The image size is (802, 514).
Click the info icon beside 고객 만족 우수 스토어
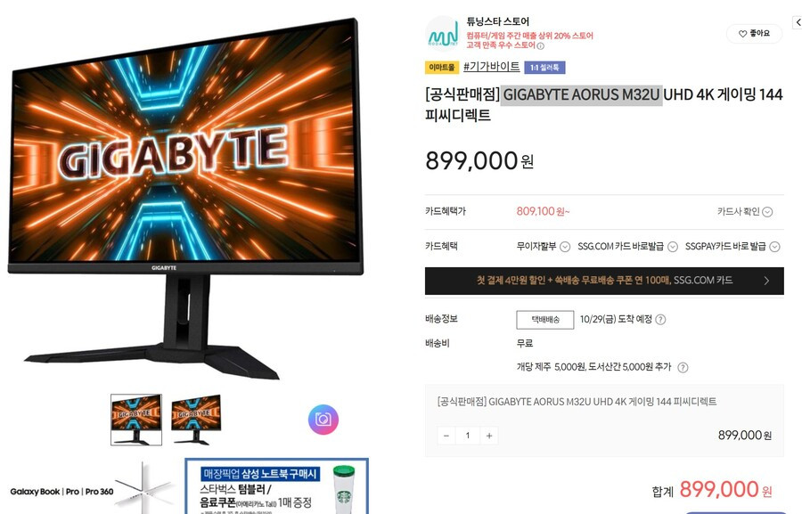point(541,46)
